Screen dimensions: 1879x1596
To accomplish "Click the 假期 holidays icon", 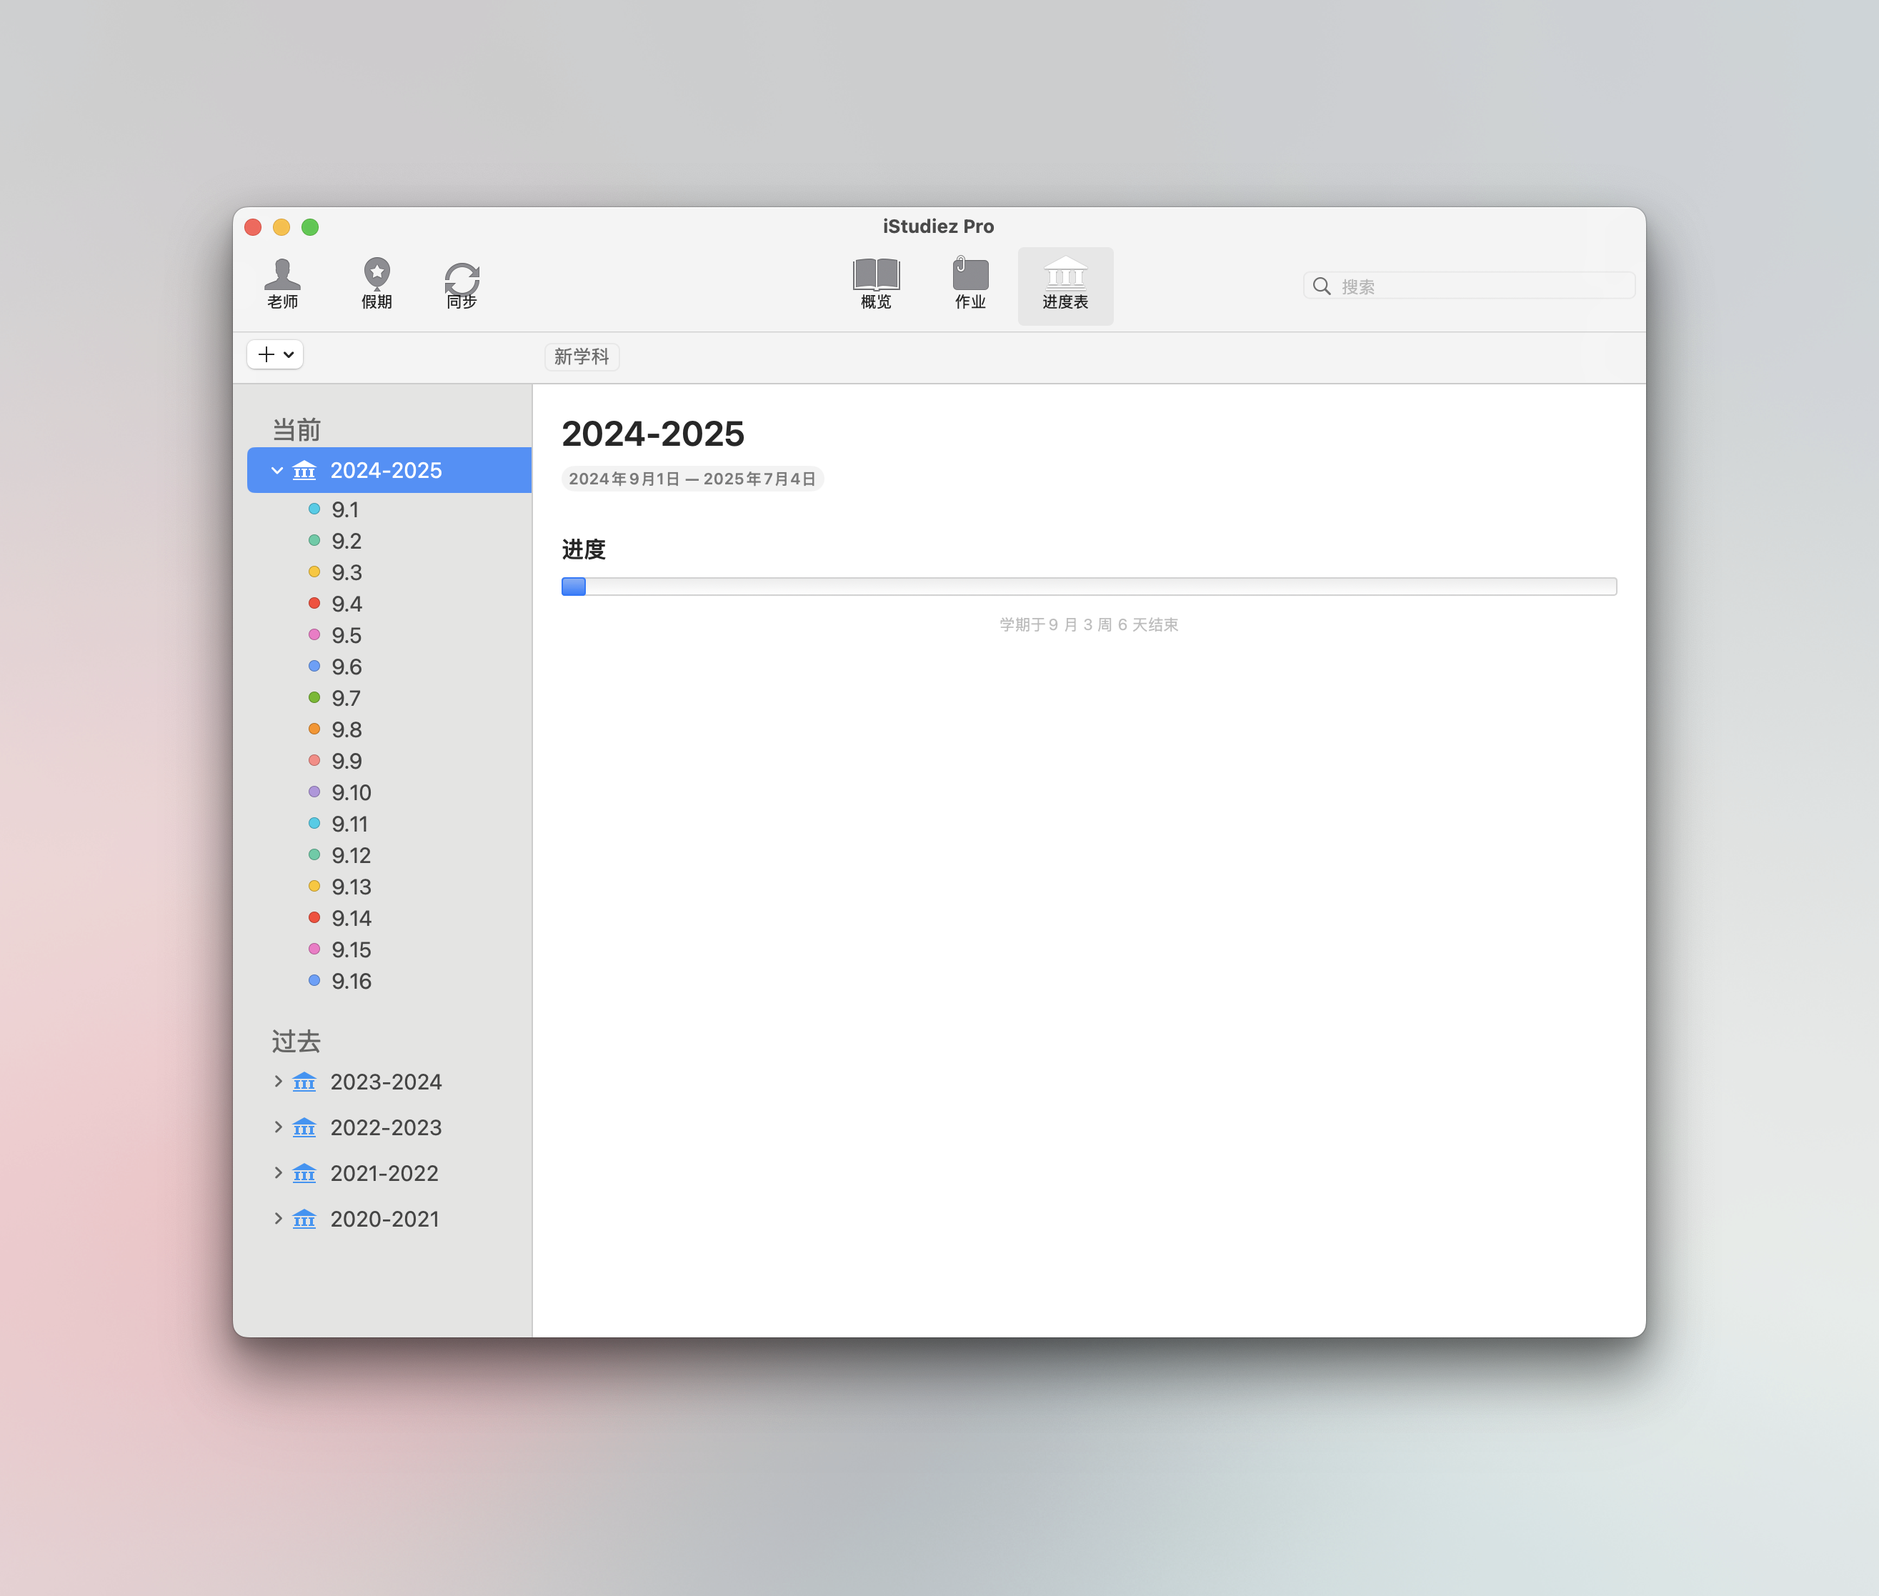I will click(x=377, y=283).
